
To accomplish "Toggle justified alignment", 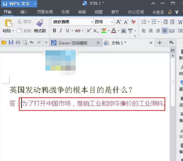I will point(165,31).
